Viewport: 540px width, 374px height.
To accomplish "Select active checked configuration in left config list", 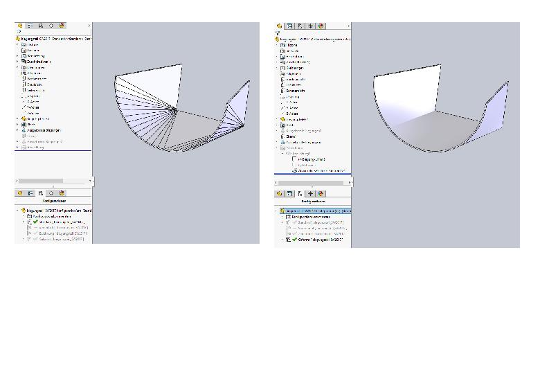I will pos(56,222).
